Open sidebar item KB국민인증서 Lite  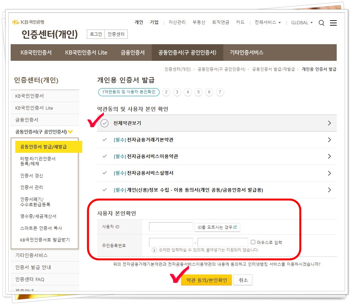(x=45, y=108)
